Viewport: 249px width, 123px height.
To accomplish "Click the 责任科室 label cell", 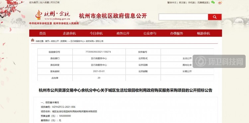I will pos(55,65).
